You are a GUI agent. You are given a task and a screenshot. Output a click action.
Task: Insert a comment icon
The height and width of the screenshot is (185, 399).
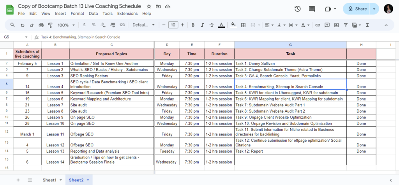click(x=327, y=25)
